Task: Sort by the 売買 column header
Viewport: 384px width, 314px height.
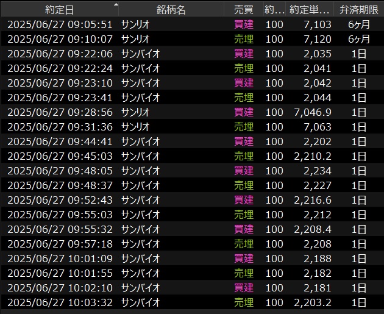Action: (243, 10)
